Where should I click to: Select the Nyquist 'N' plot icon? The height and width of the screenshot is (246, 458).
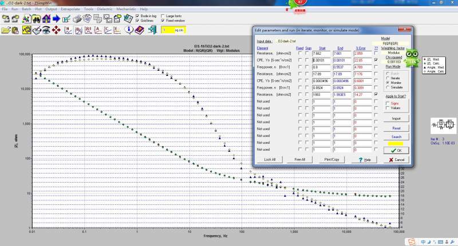(x=68, y=30)
